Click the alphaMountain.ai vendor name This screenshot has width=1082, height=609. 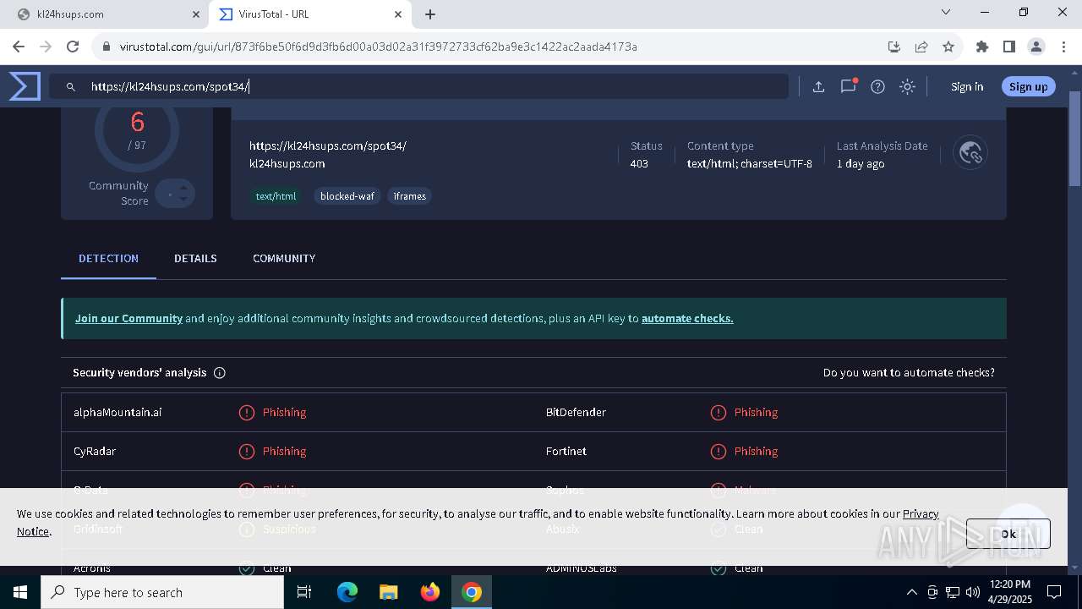(117, 413)
